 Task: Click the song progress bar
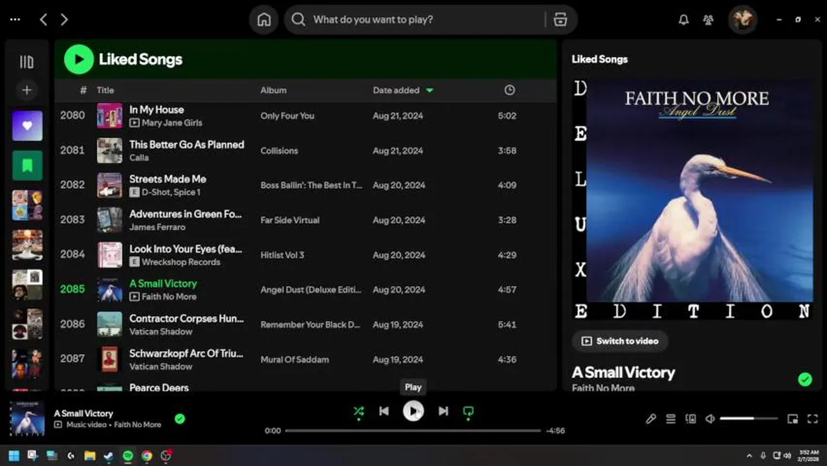pyautogui.click(x=413, y=430)
